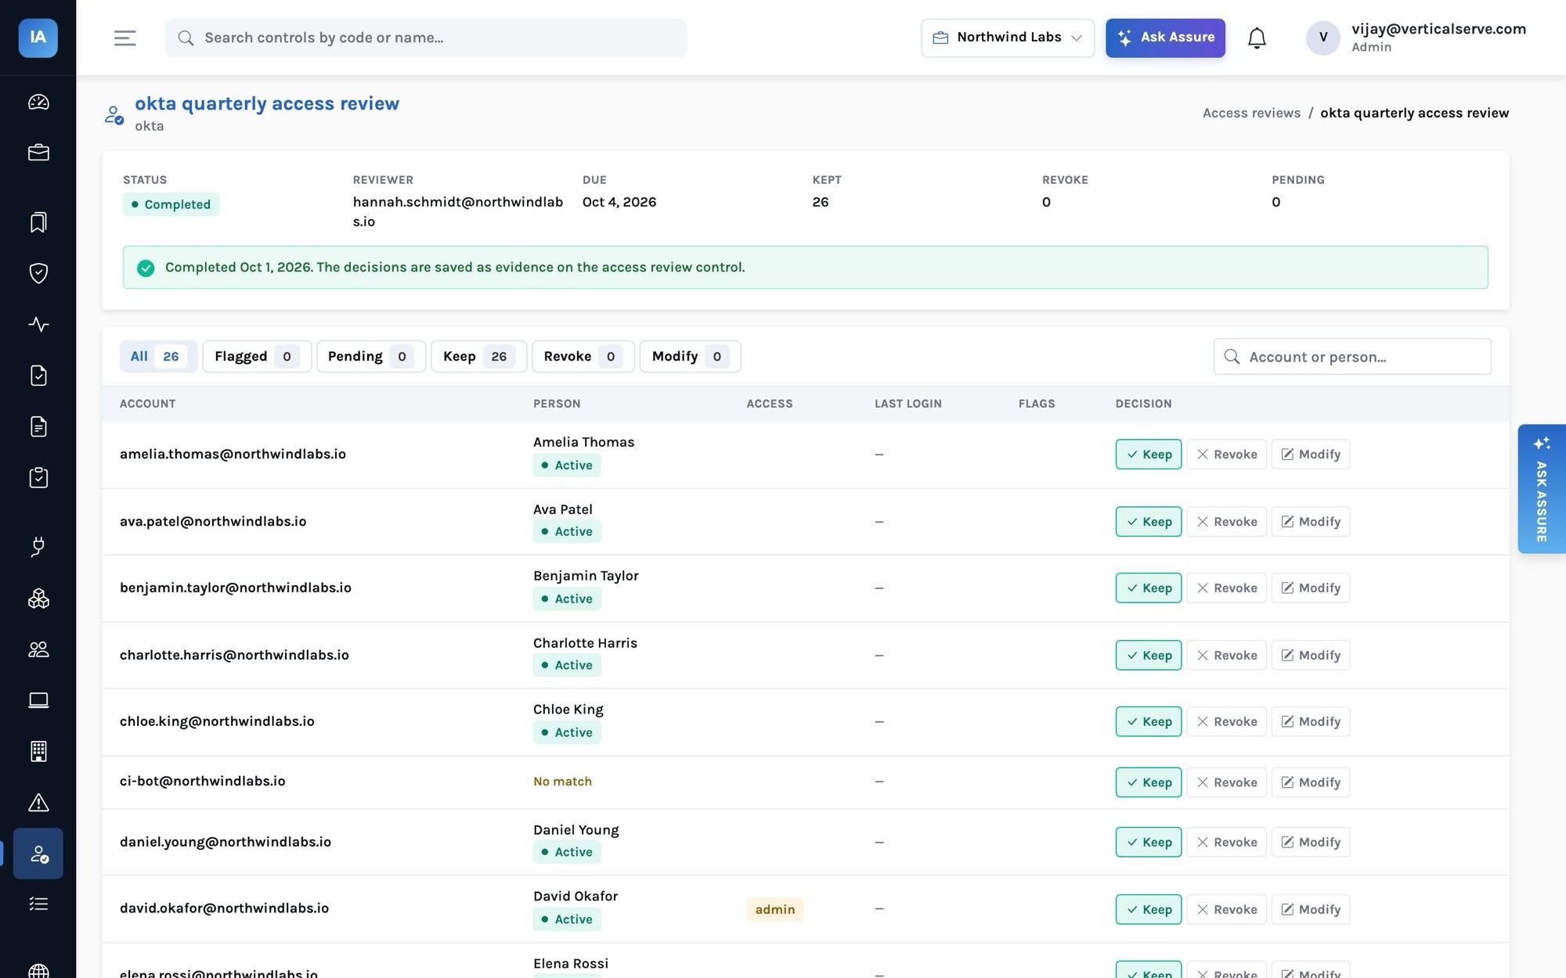
Task: Click the admin access badge for David Okafor
Action: point(774,909)
